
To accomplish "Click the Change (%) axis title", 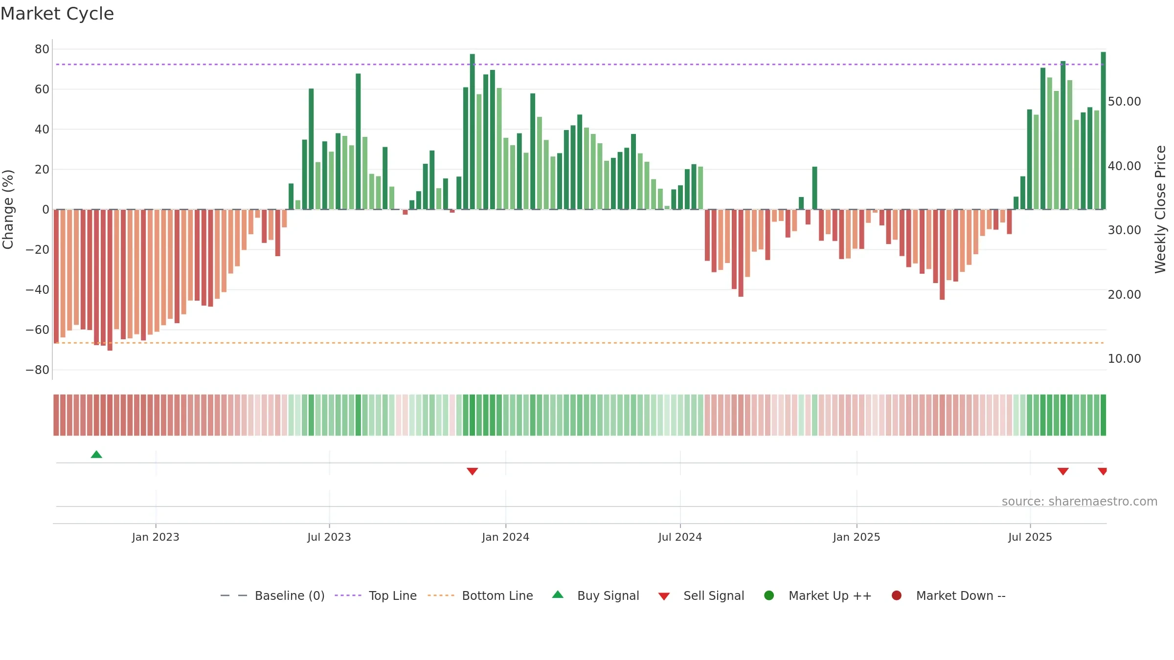I will point(8,209).
